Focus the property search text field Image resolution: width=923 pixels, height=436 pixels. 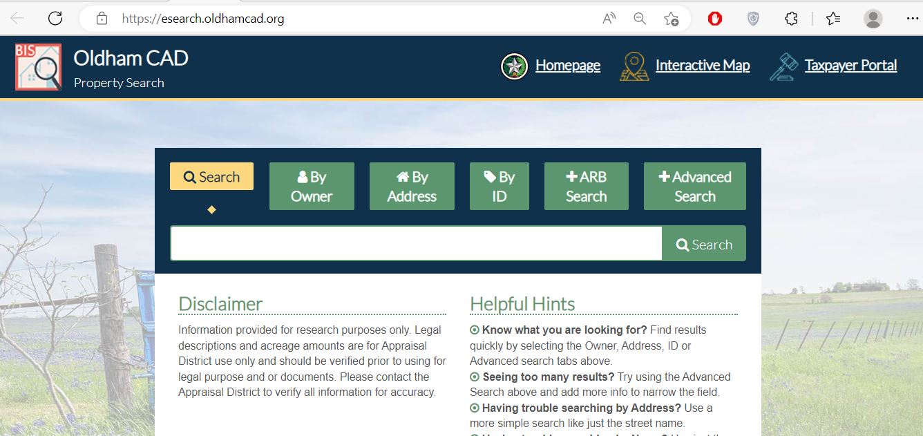416,244
